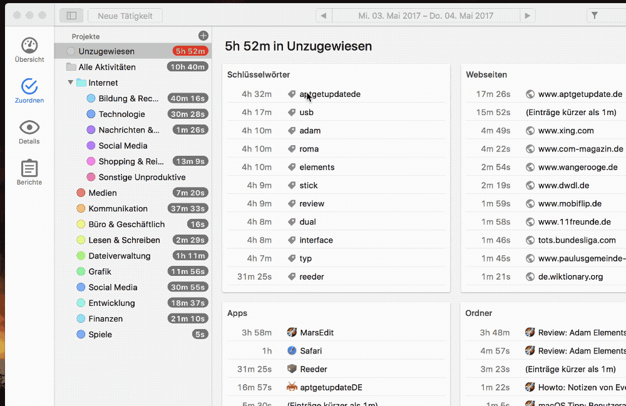Viewport: 626px width, 406px height.
Task: Open the Berichte reports view
Action: (29, 172)
